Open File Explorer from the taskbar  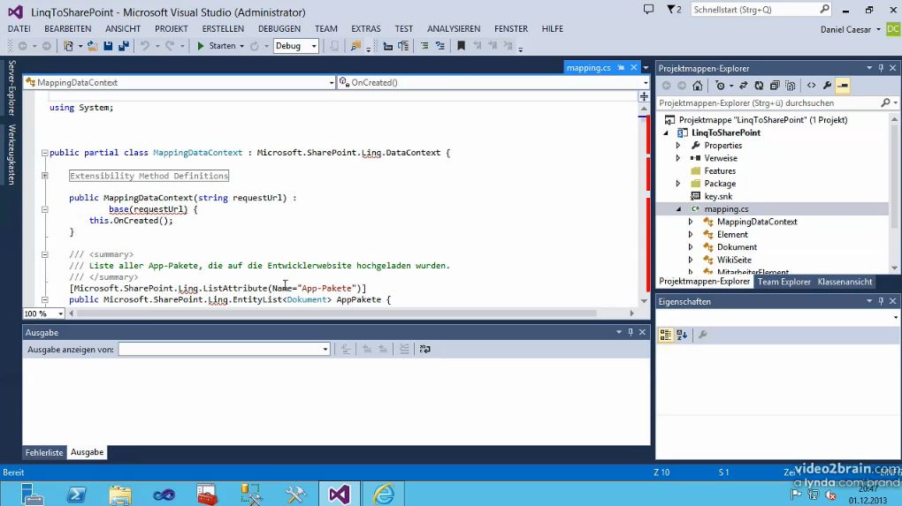coord(120,494)
